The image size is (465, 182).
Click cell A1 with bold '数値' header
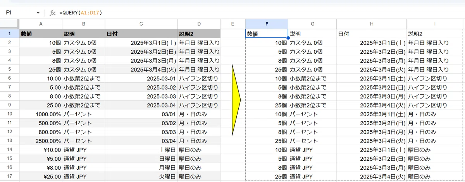click(x=41, y=34)
